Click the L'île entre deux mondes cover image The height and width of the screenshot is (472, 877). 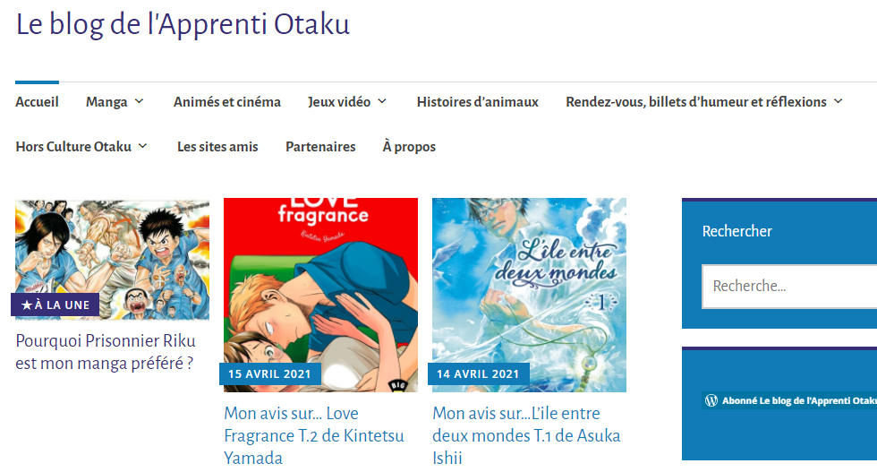pyautogui.click(x=529, y=295)
